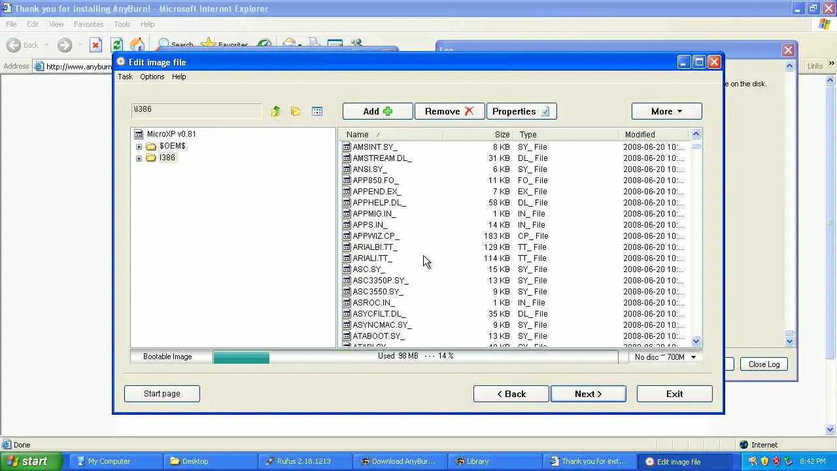
Task: Open the More dropdown button
Action: coord(666,111)
